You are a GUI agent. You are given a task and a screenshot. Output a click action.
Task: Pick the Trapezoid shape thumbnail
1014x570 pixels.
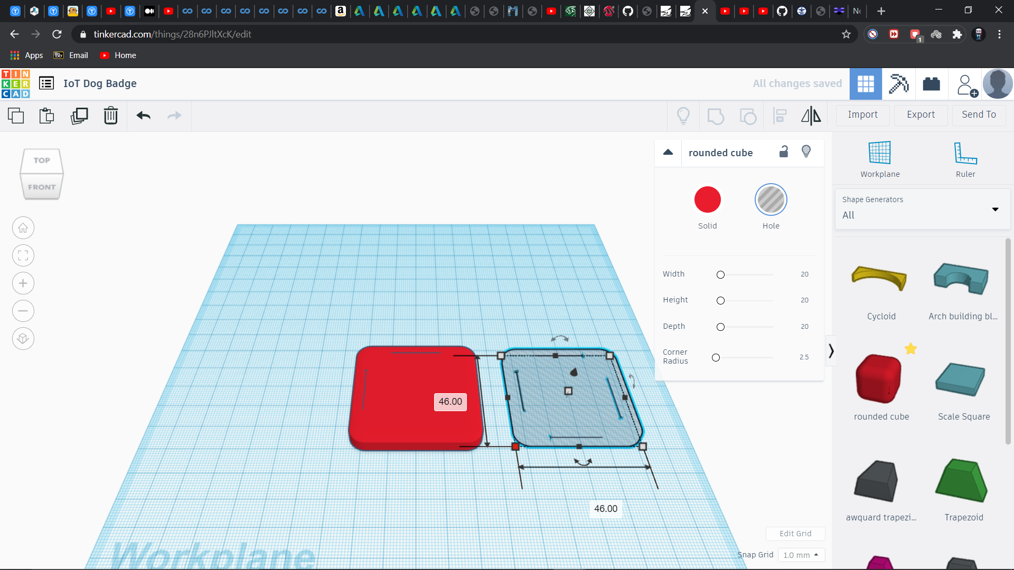[963, 481]
